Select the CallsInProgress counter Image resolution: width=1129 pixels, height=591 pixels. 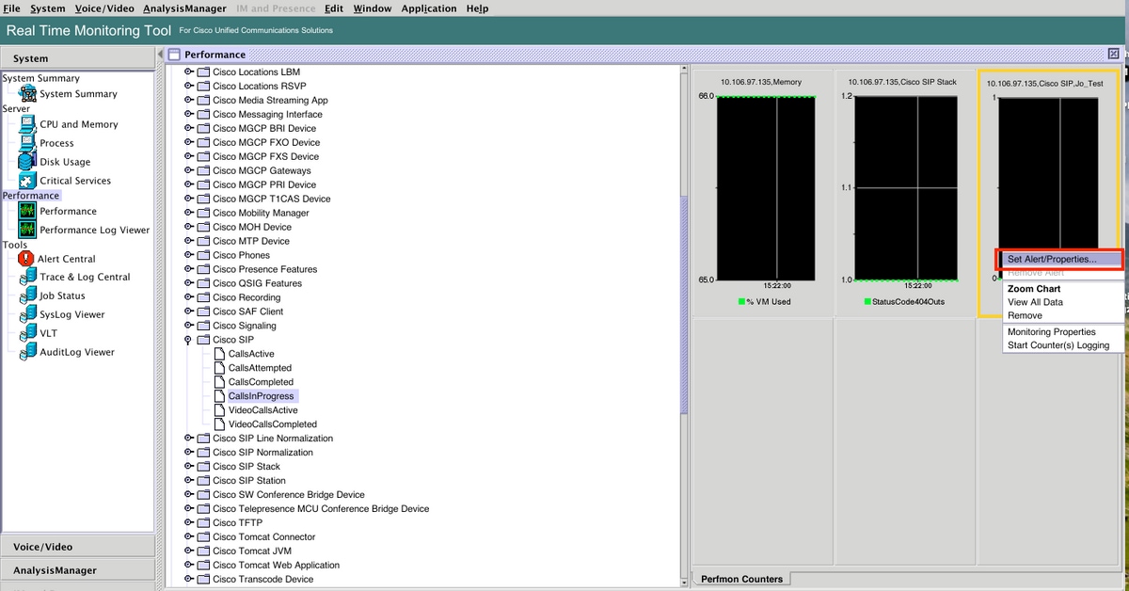(x=261, y=396)
